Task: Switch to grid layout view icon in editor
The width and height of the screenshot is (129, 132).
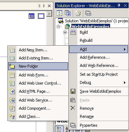Action: [32, 16]
